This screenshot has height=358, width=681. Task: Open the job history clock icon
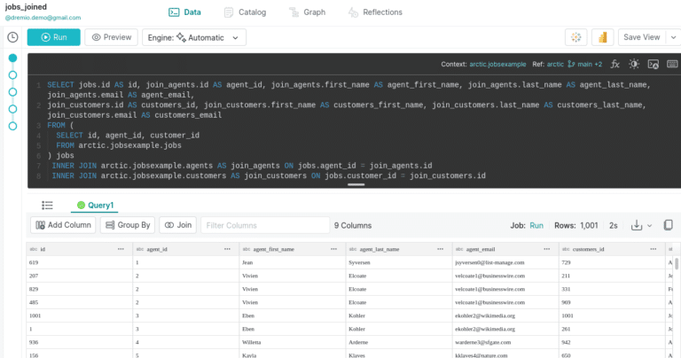point(12,37)
